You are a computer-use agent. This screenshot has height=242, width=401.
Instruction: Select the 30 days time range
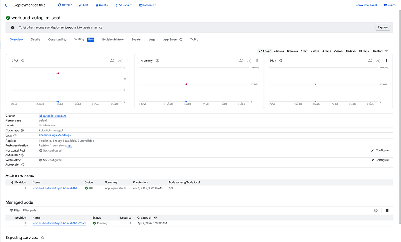[x=364, y=51]
